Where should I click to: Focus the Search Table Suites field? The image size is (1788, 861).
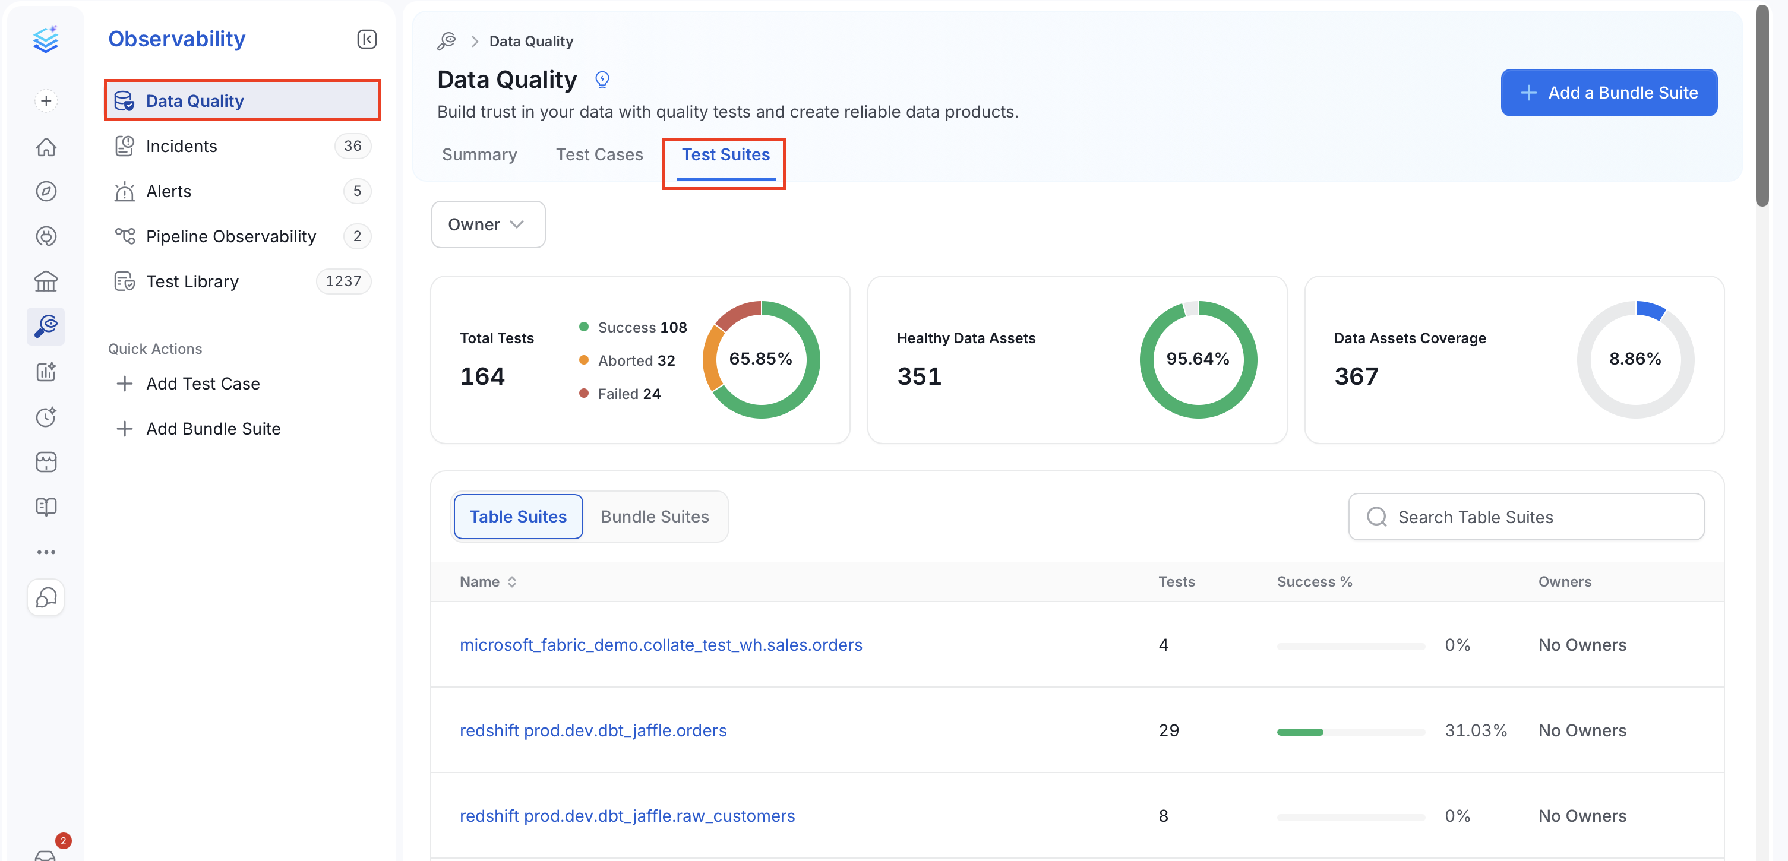(x=1525, y=518)
